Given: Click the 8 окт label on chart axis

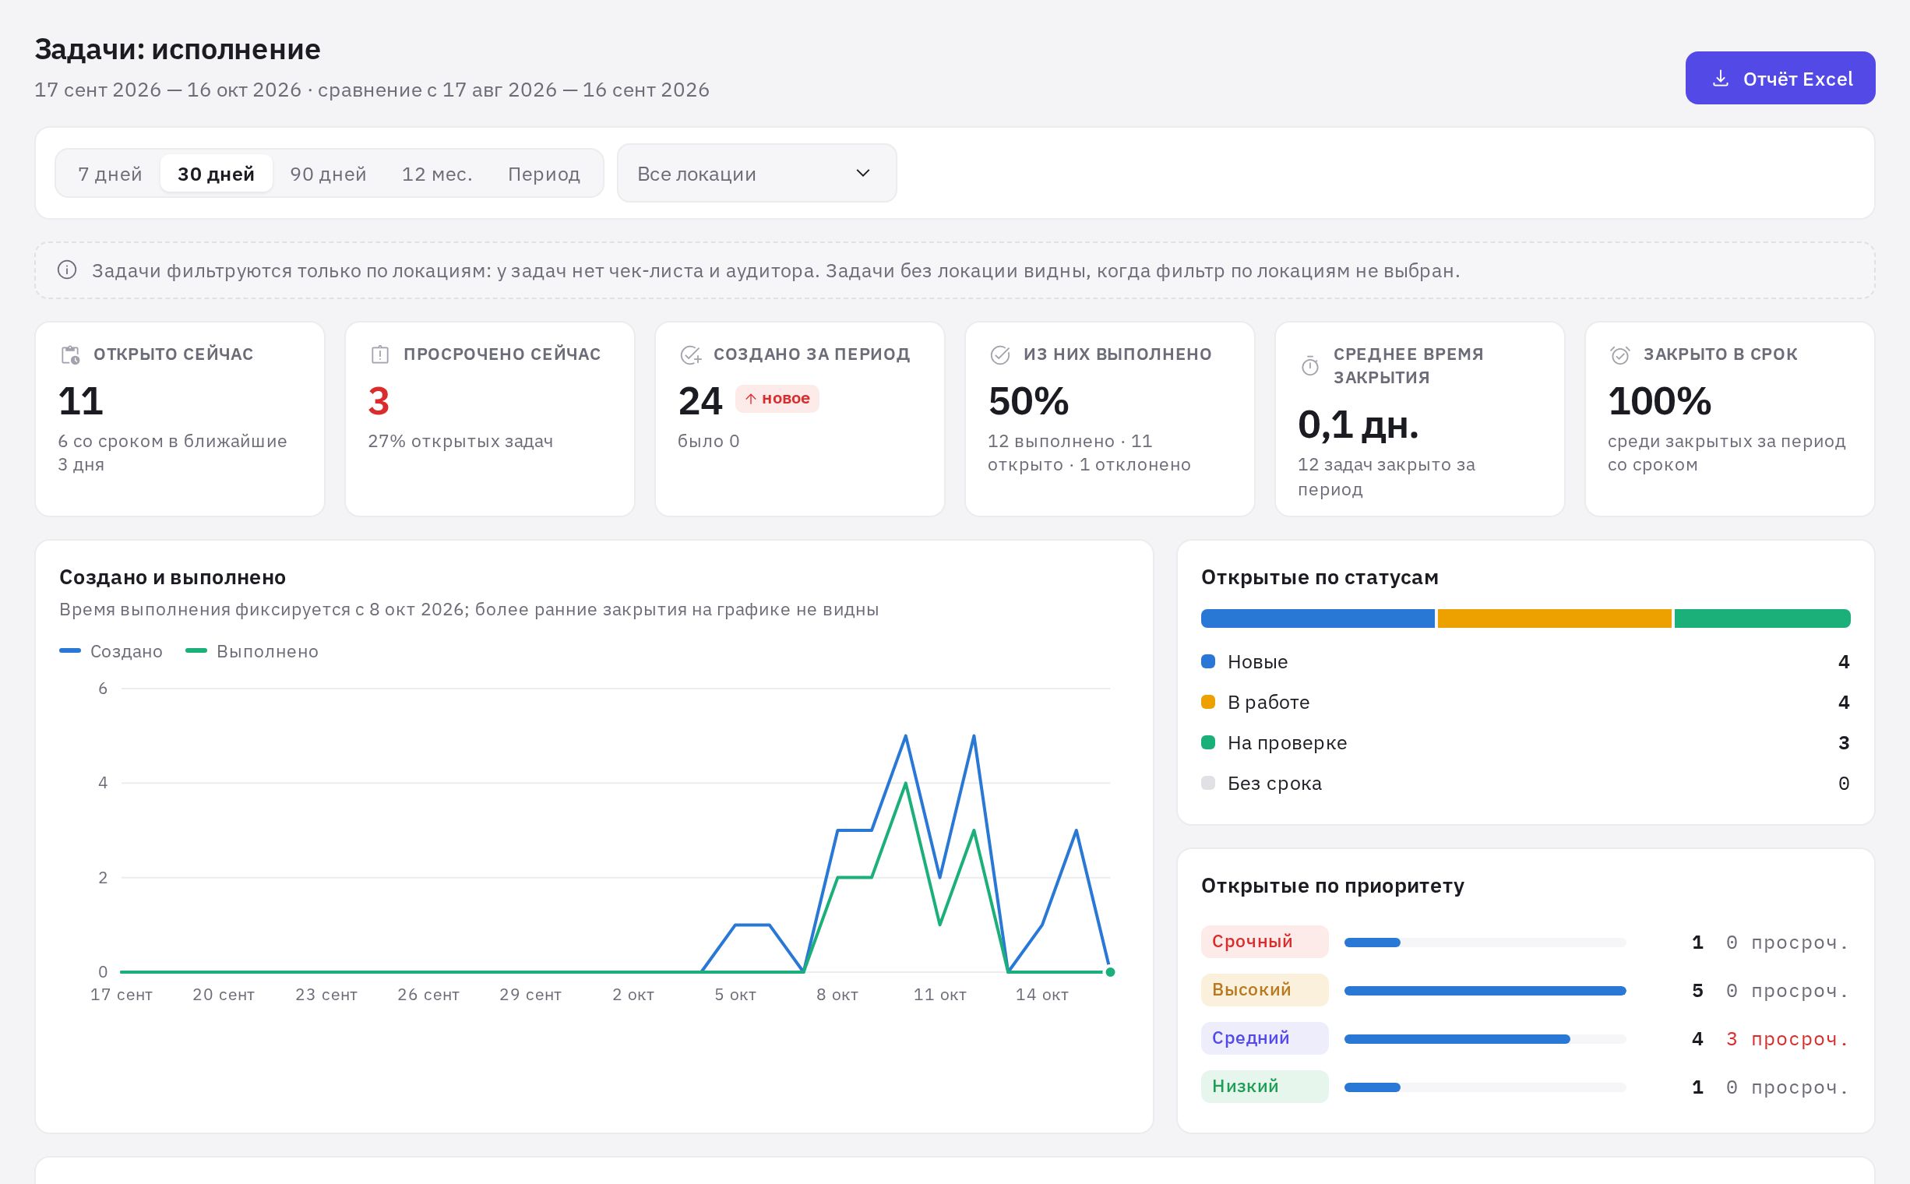Looking at the screenshot, I should [837, 995].
